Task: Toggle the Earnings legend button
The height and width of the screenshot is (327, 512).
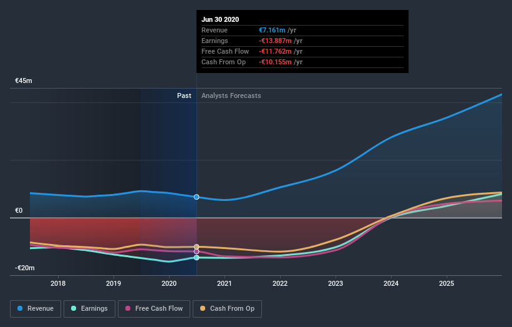Action: coord(89,309)
